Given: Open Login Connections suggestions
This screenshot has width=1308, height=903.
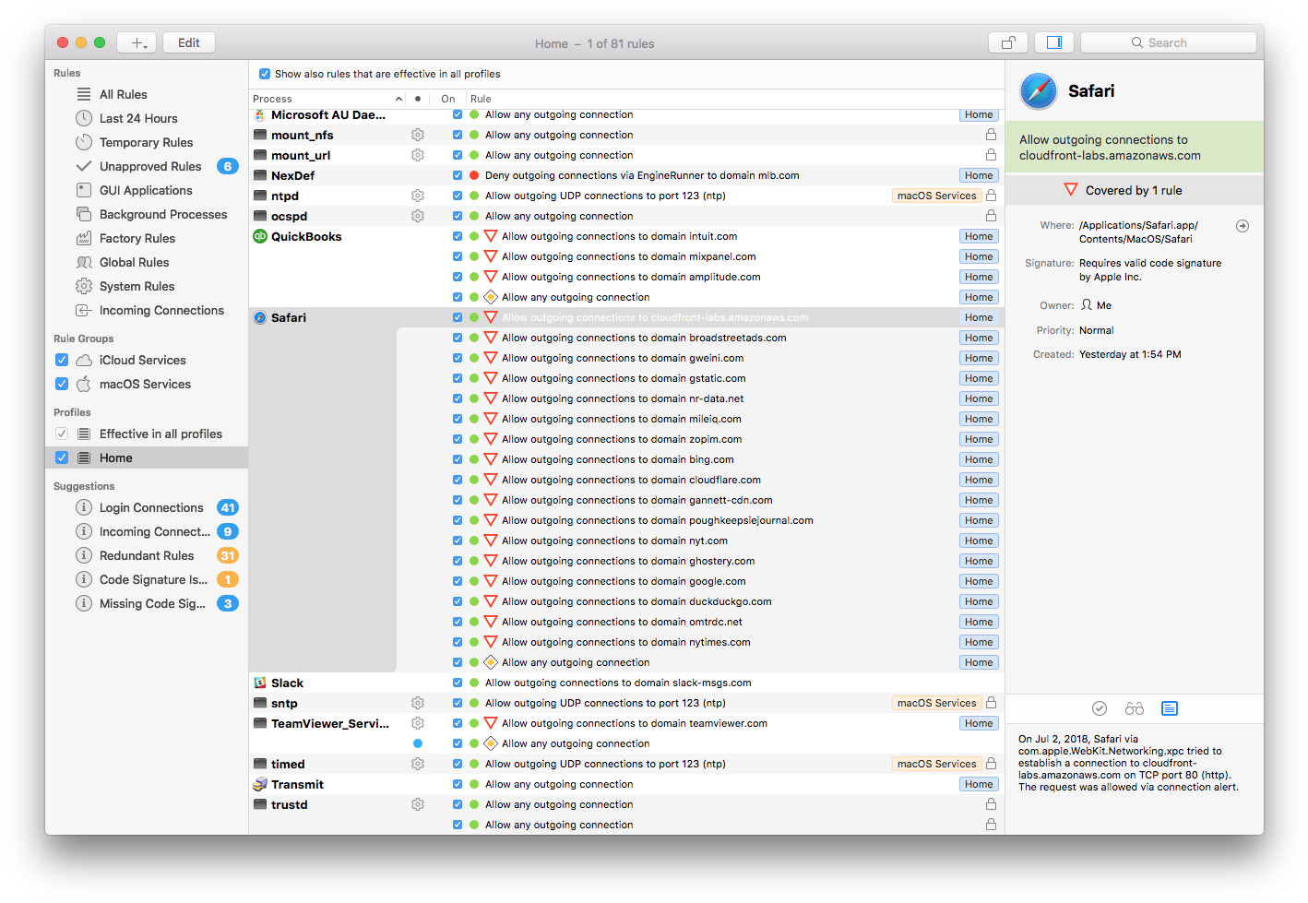Looking at the screenshot, I should click(x=151, y=507).
